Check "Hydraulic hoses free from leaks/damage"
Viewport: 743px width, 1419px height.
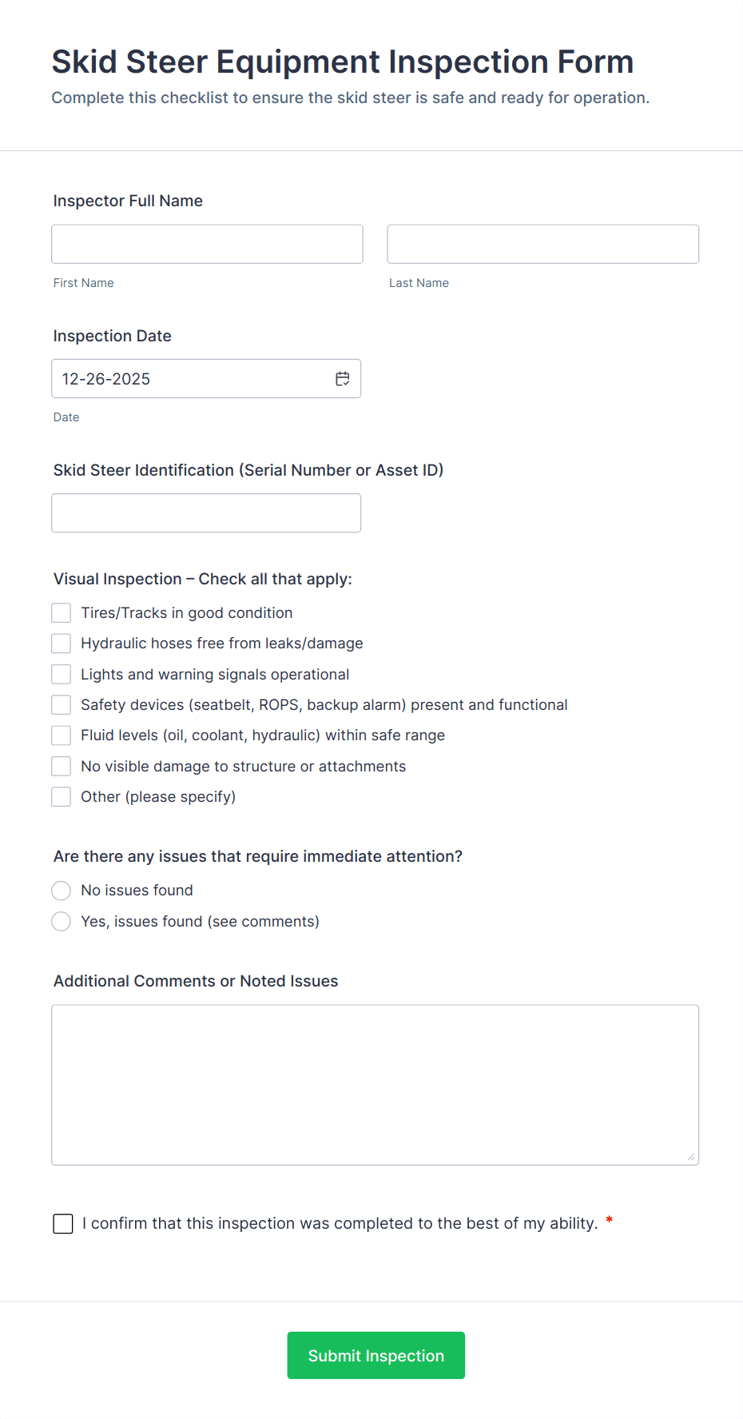coord(61,643)
